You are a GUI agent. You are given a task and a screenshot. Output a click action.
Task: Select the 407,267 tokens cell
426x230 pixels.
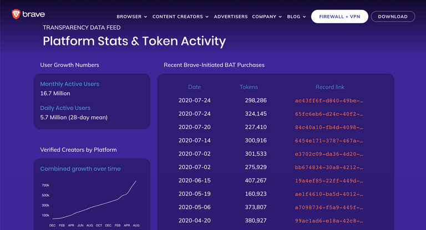[256, 180]
